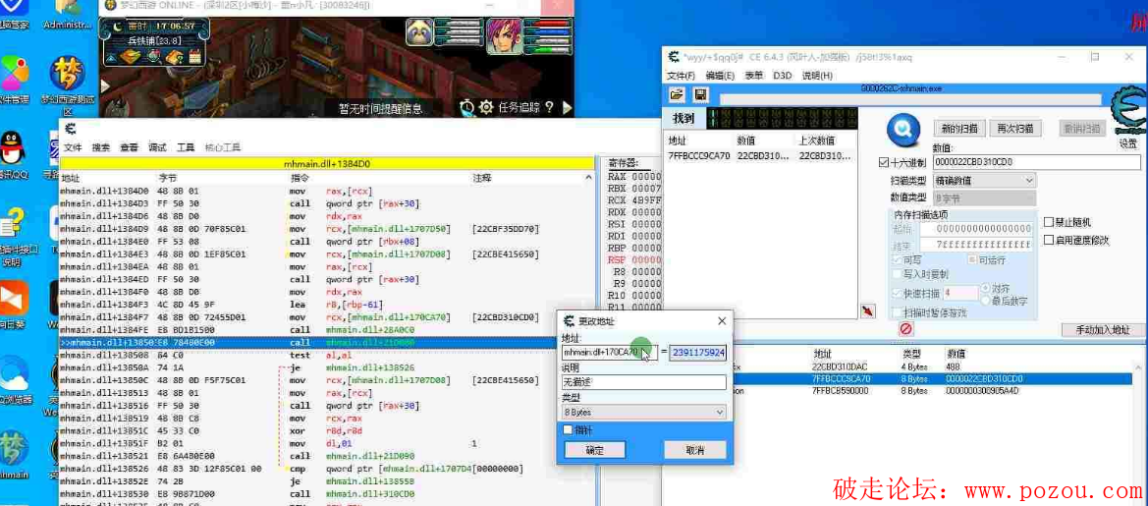Click the blue magnifier scan icon
1148x506 pixels.
click(x=902, y=132)
